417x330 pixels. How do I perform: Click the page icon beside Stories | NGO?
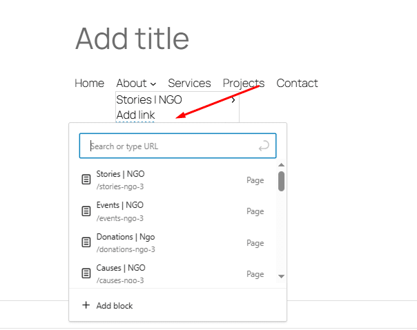pos(86,179)
